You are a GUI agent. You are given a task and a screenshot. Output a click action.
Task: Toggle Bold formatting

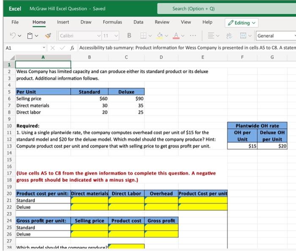pyautogui.click(x=129, y=35)
